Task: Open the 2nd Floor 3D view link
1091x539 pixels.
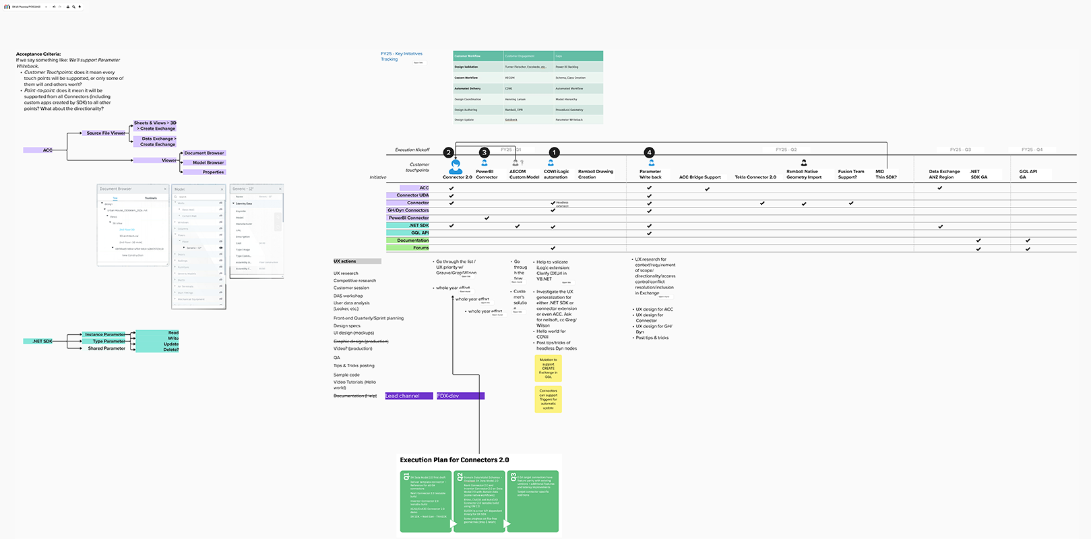Action: (x=127, y=230)
